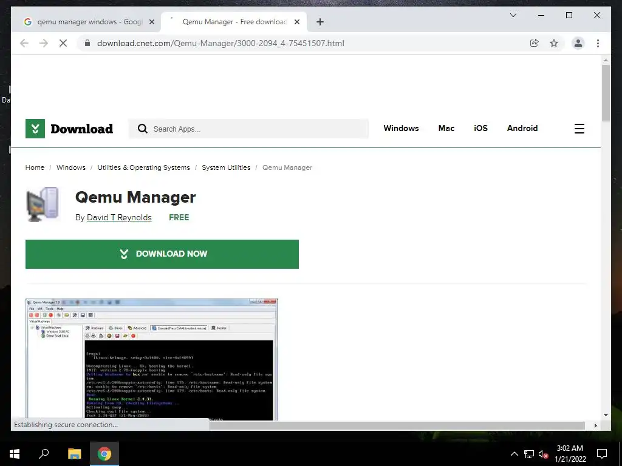The width and height of the screenshot is (622, 466).
Task: Click the horizontal scrollbar thumb
Action: pyautogui.click(x=397, y=425)
